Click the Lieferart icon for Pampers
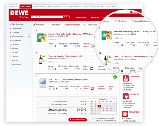159x126 pixels. coord(92,46)
